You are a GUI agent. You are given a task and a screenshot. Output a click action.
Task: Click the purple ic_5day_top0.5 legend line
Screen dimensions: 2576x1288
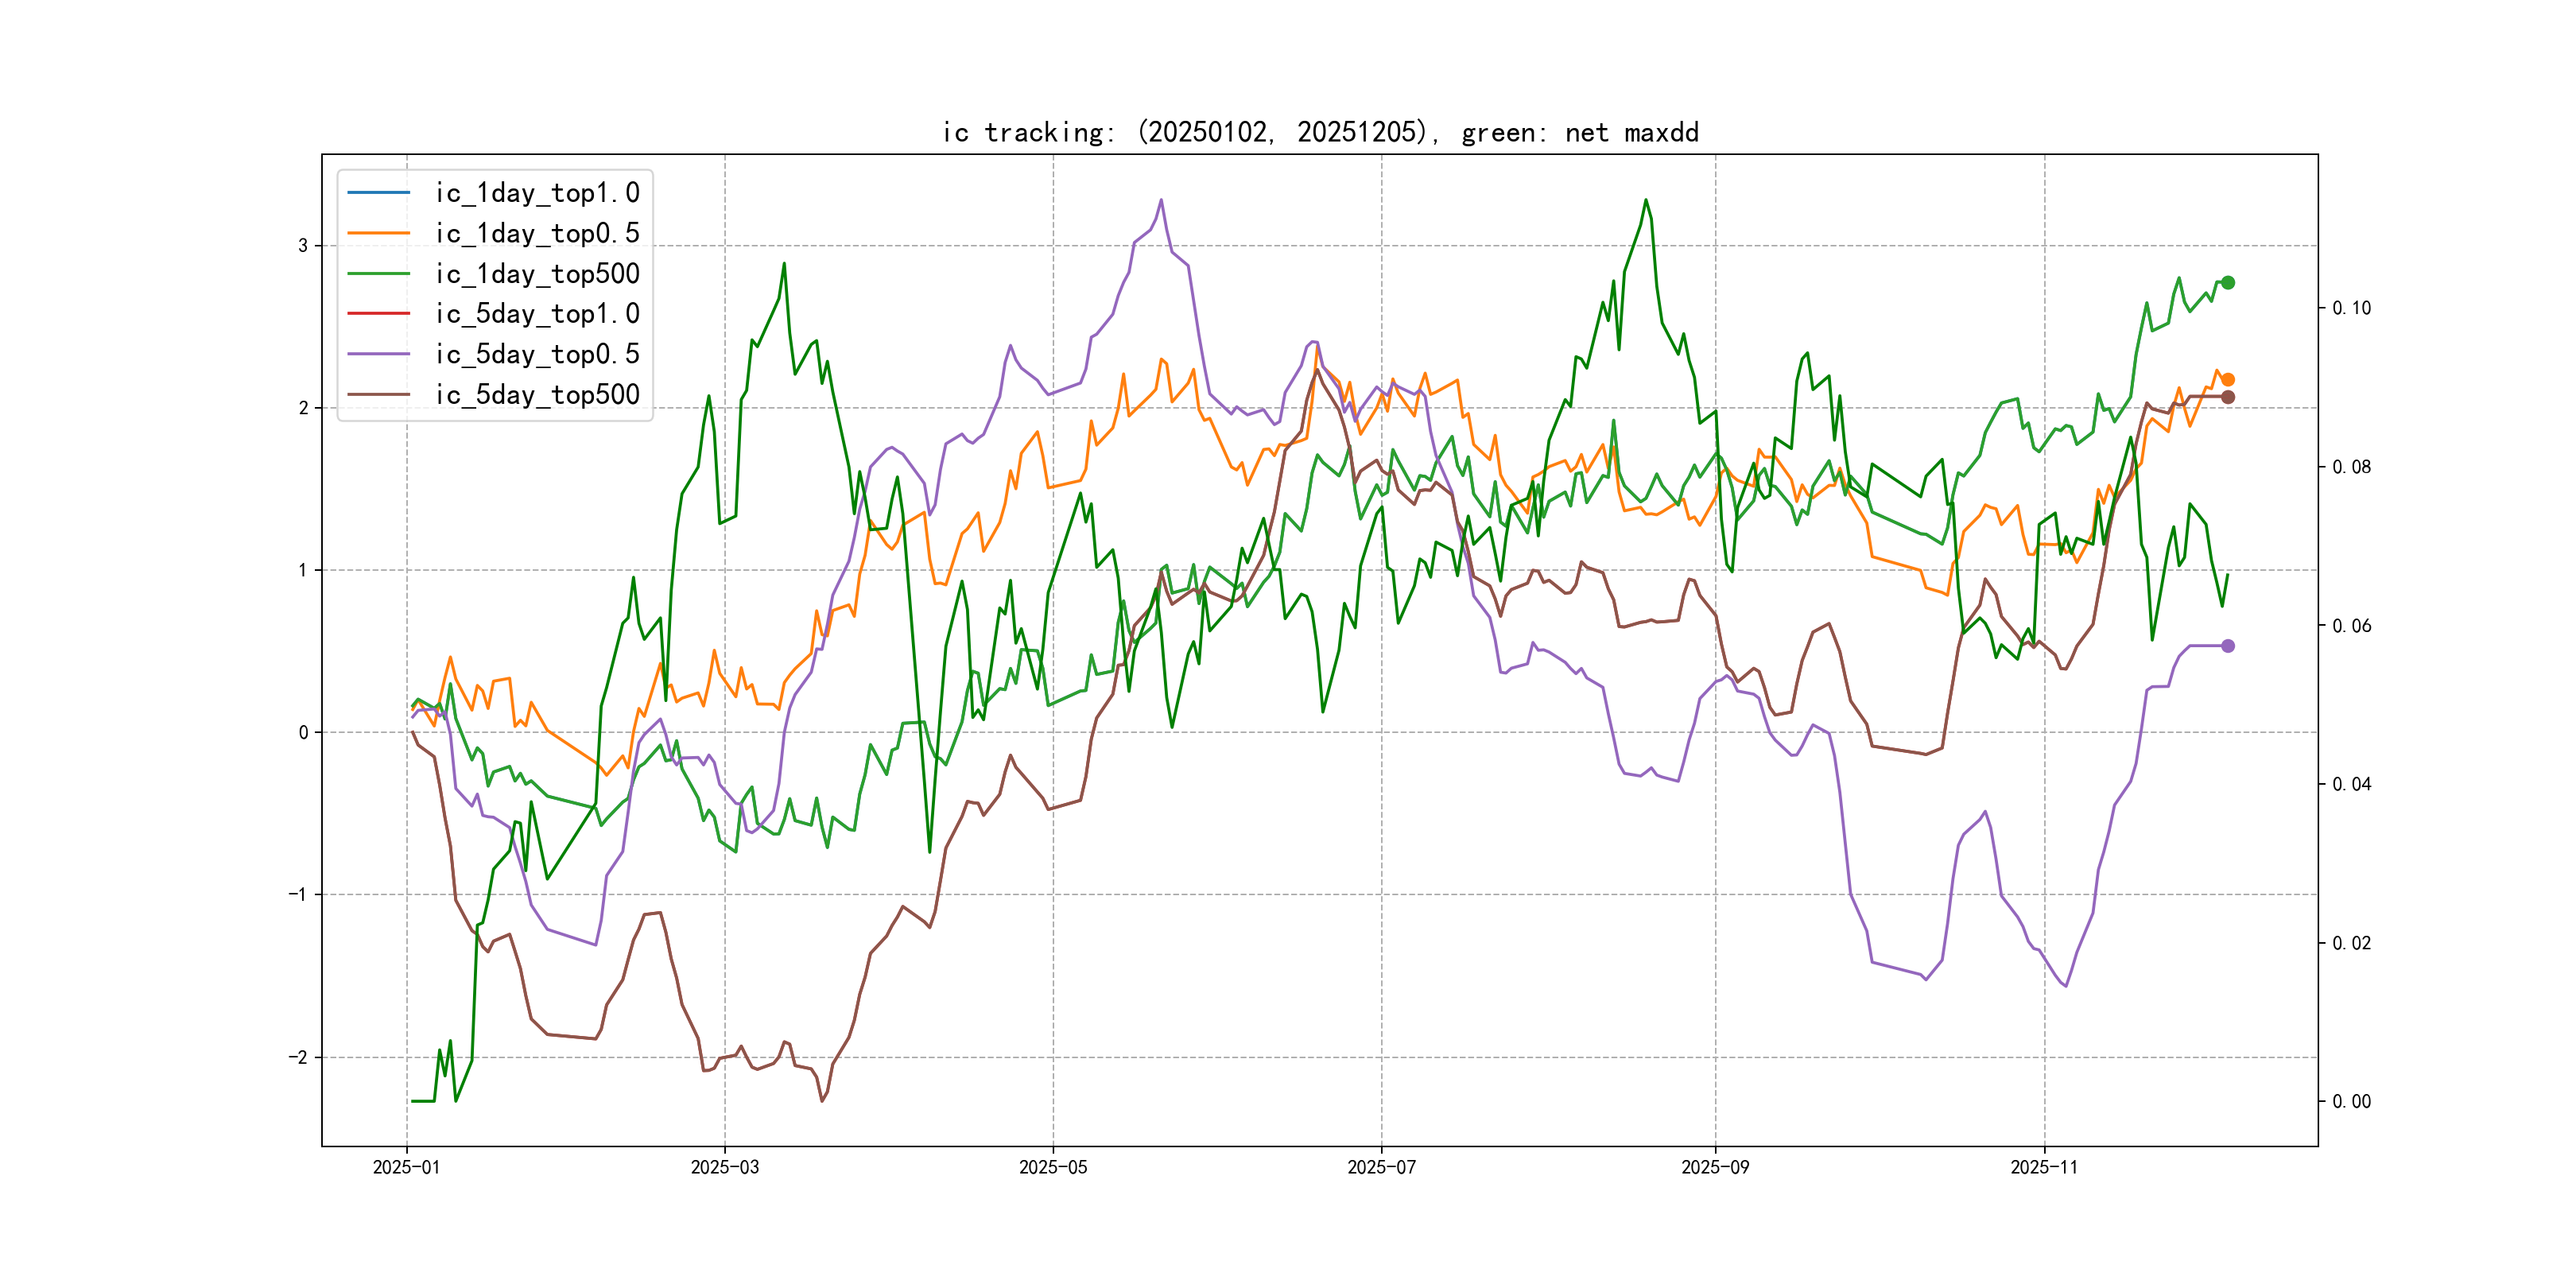pos(378,354)
